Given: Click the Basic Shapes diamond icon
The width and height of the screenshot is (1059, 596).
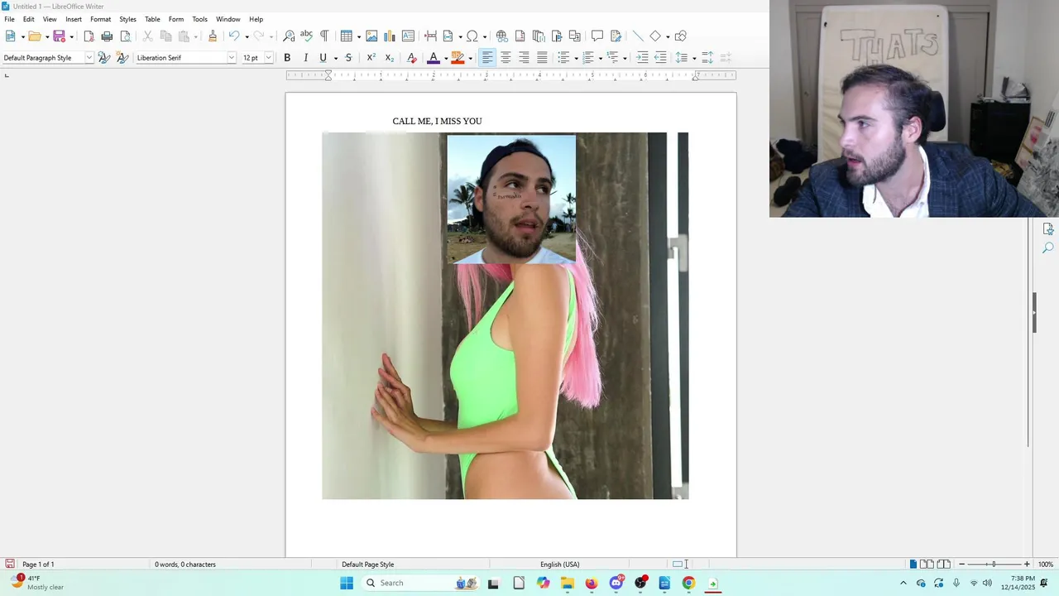Looking at the screenshot, I should click(655, 36).
